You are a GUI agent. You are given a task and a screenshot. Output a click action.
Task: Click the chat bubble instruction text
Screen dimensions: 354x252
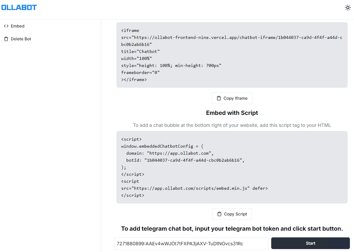tap(232, 125)
